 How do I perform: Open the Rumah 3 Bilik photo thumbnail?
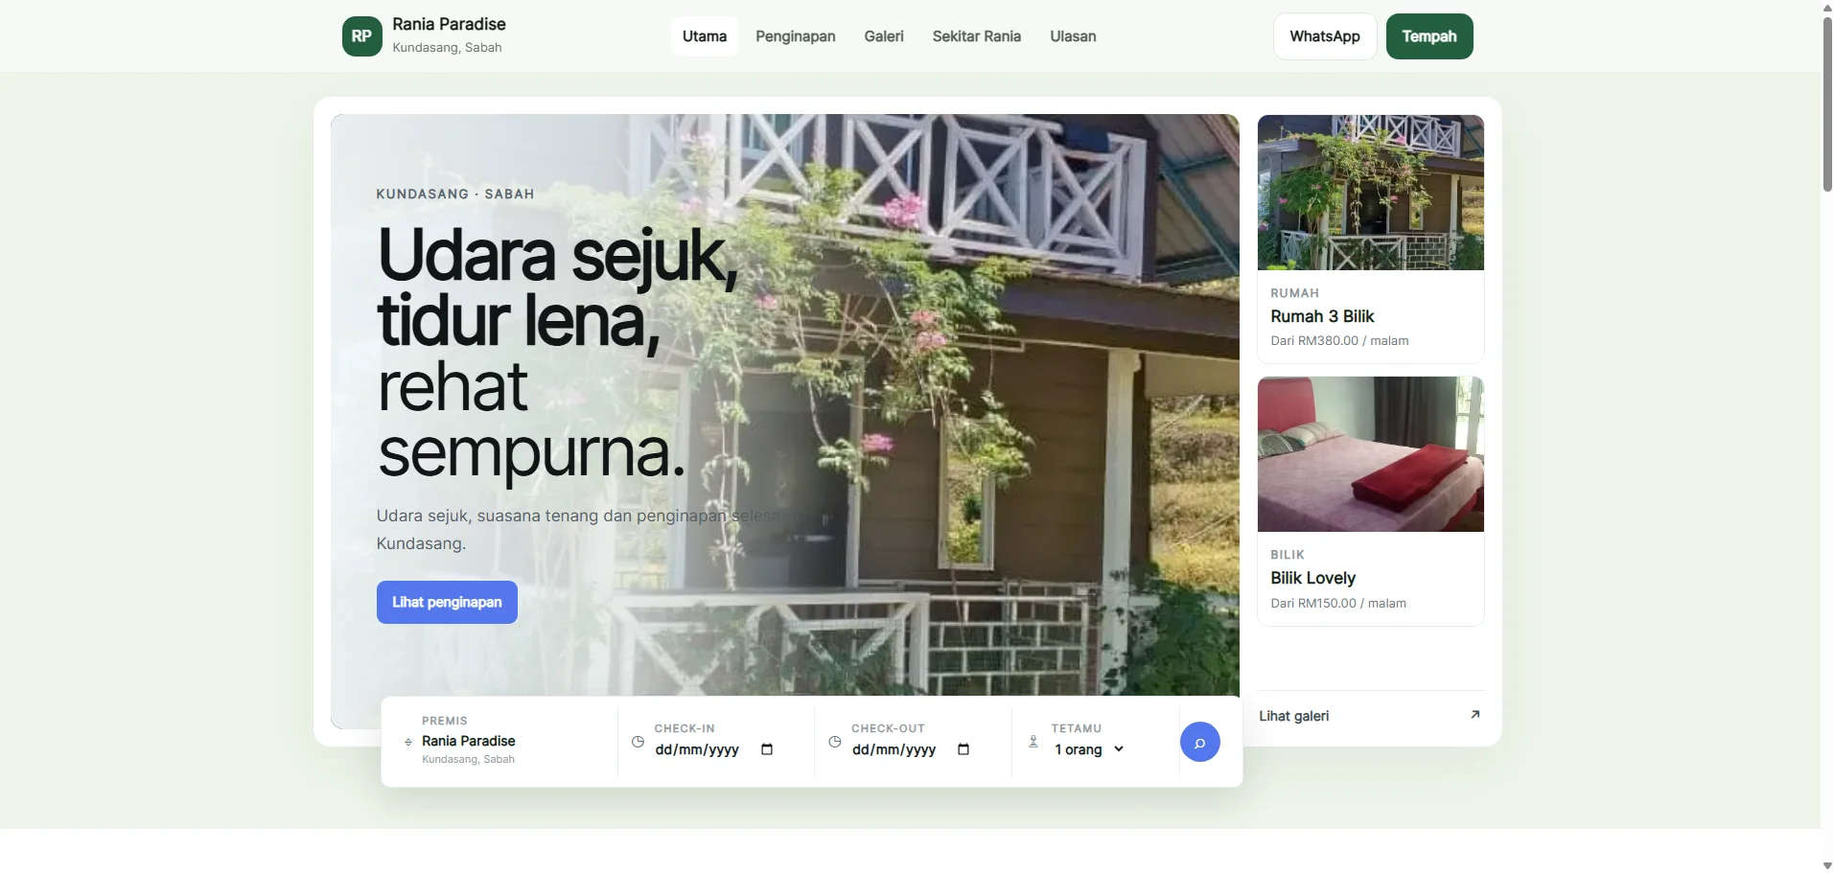point(1371,193)
